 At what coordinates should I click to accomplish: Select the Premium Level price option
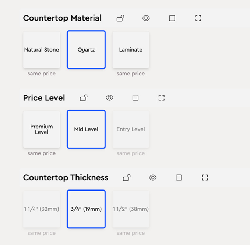(42, 129)
